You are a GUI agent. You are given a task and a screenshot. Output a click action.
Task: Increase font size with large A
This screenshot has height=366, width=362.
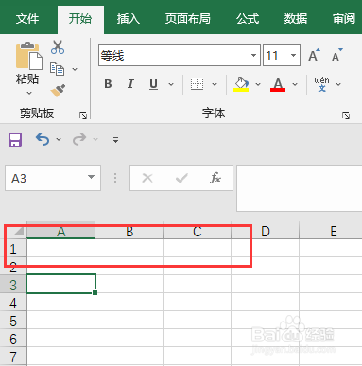(314, 56)
